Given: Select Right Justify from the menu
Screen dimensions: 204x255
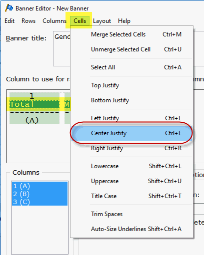Looking at the screenshot, I should point(132,148).
